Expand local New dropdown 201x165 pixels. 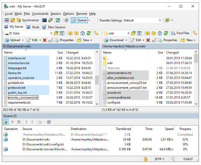tap(85, 40)
